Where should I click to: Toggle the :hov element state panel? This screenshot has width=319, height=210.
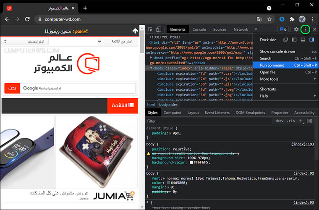279,121
